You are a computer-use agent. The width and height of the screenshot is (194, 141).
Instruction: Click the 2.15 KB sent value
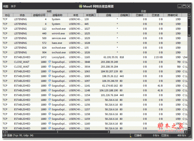pos(158,57)
